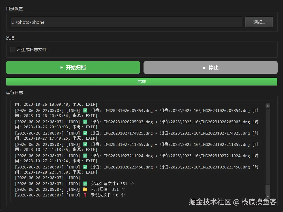The width and height of the screenshot is (283, 212).
Task: Click the folder icon beside 成功归档
Action: coord(85,189)
